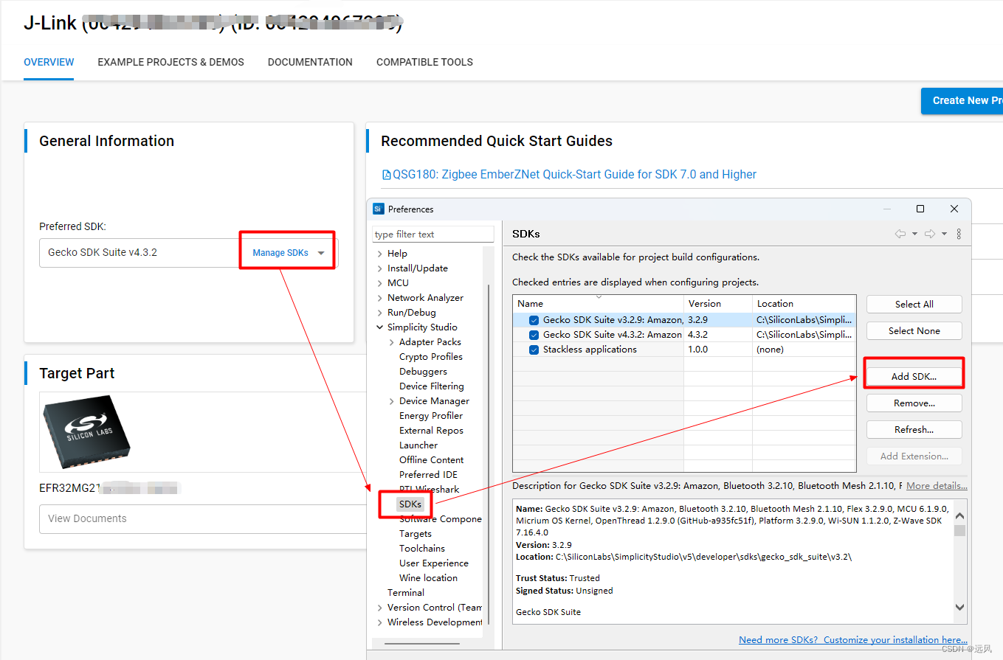The image size is (1003, 660).
Task: Toggle the Stackless applications checkbox
Action: coord(534,349)
